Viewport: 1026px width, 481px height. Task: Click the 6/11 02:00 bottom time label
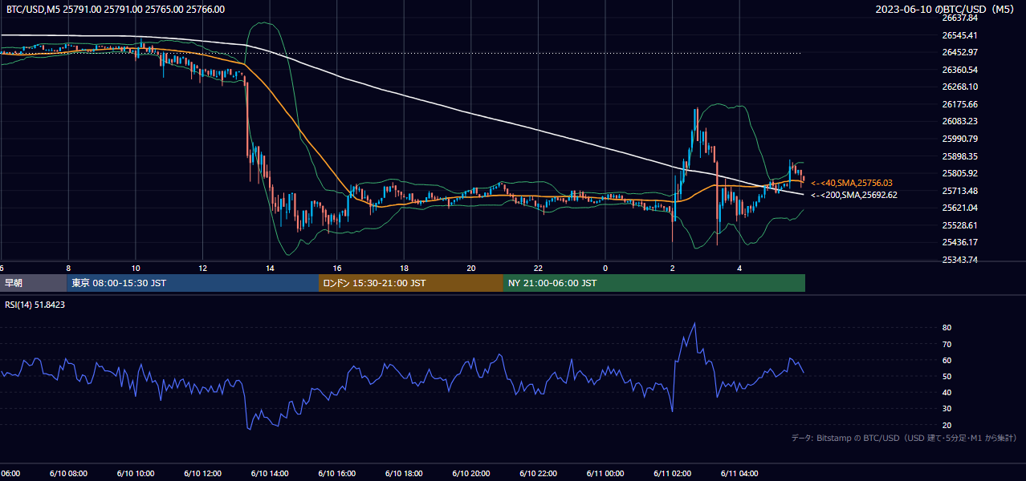tap(673, 473)
